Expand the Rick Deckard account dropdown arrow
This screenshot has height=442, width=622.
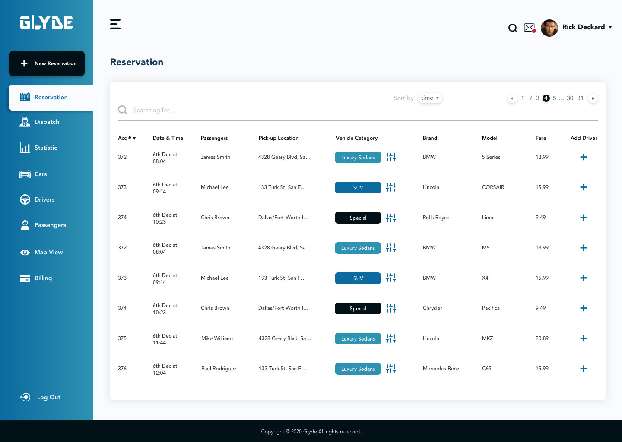(x=610, y=27)
